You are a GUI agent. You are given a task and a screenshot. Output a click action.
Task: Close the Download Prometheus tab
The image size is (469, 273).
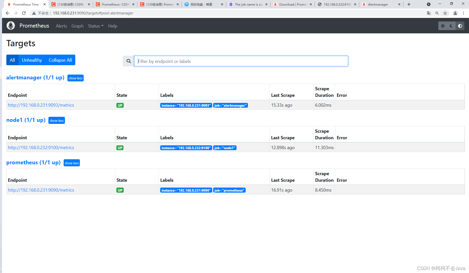311,4
